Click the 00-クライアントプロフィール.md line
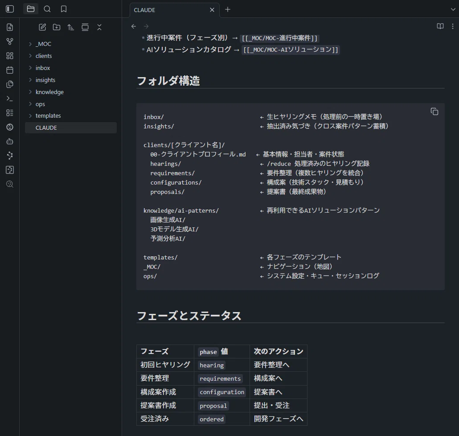This screenshot has height=436, width=459. (198, 154)
